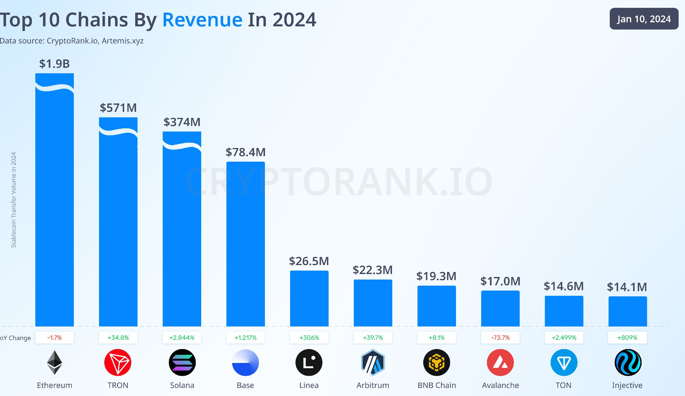
Task: Click the Base name label
Action: pos(245,385)
